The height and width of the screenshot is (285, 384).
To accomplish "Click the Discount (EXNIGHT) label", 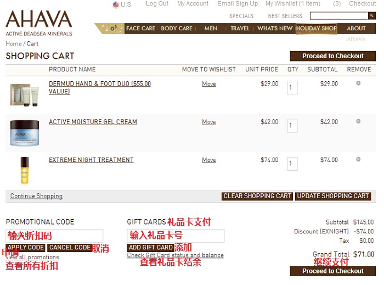I will (321, 232).
